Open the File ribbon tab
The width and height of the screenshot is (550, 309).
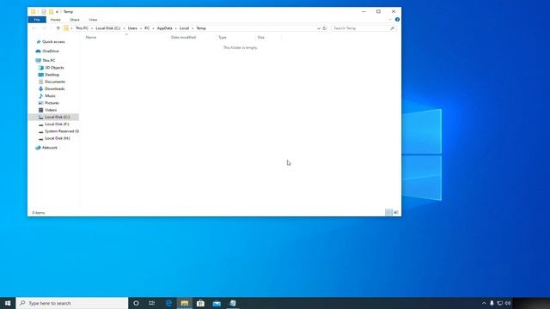click(x=37, y=20)
